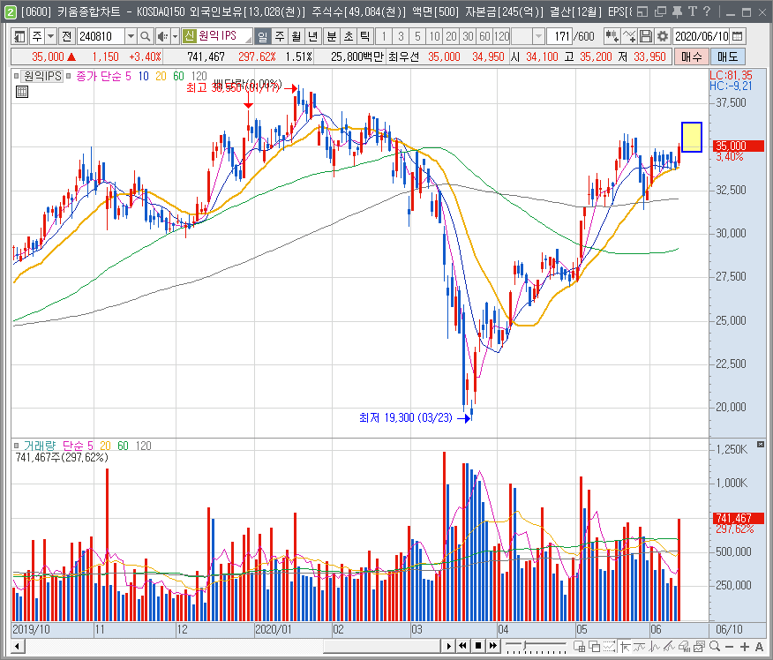Click the data grid table icon on chart
The width and height of the screenshot is (773, 660).
pos(22,92)
